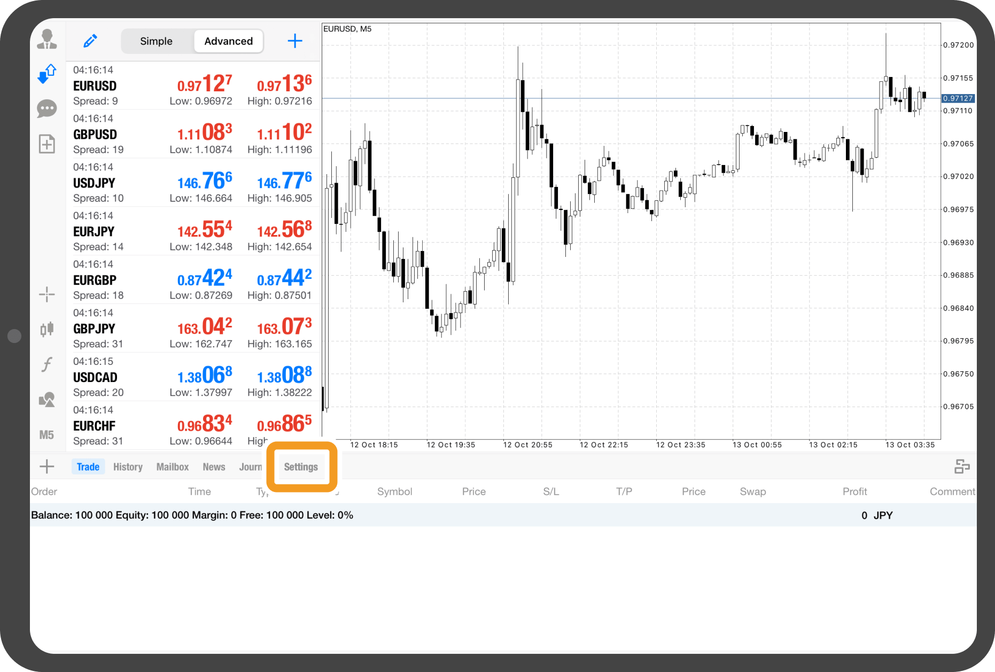
Task: Switch to the History tab
Action: click(128, 467)
